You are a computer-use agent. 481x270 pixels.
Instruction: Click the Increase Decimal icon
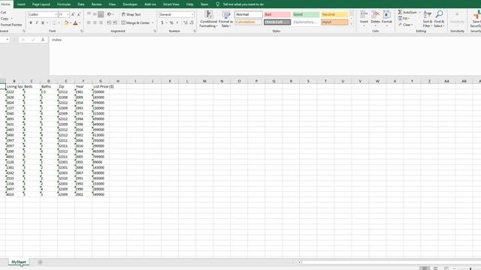(x=186, y=23)
